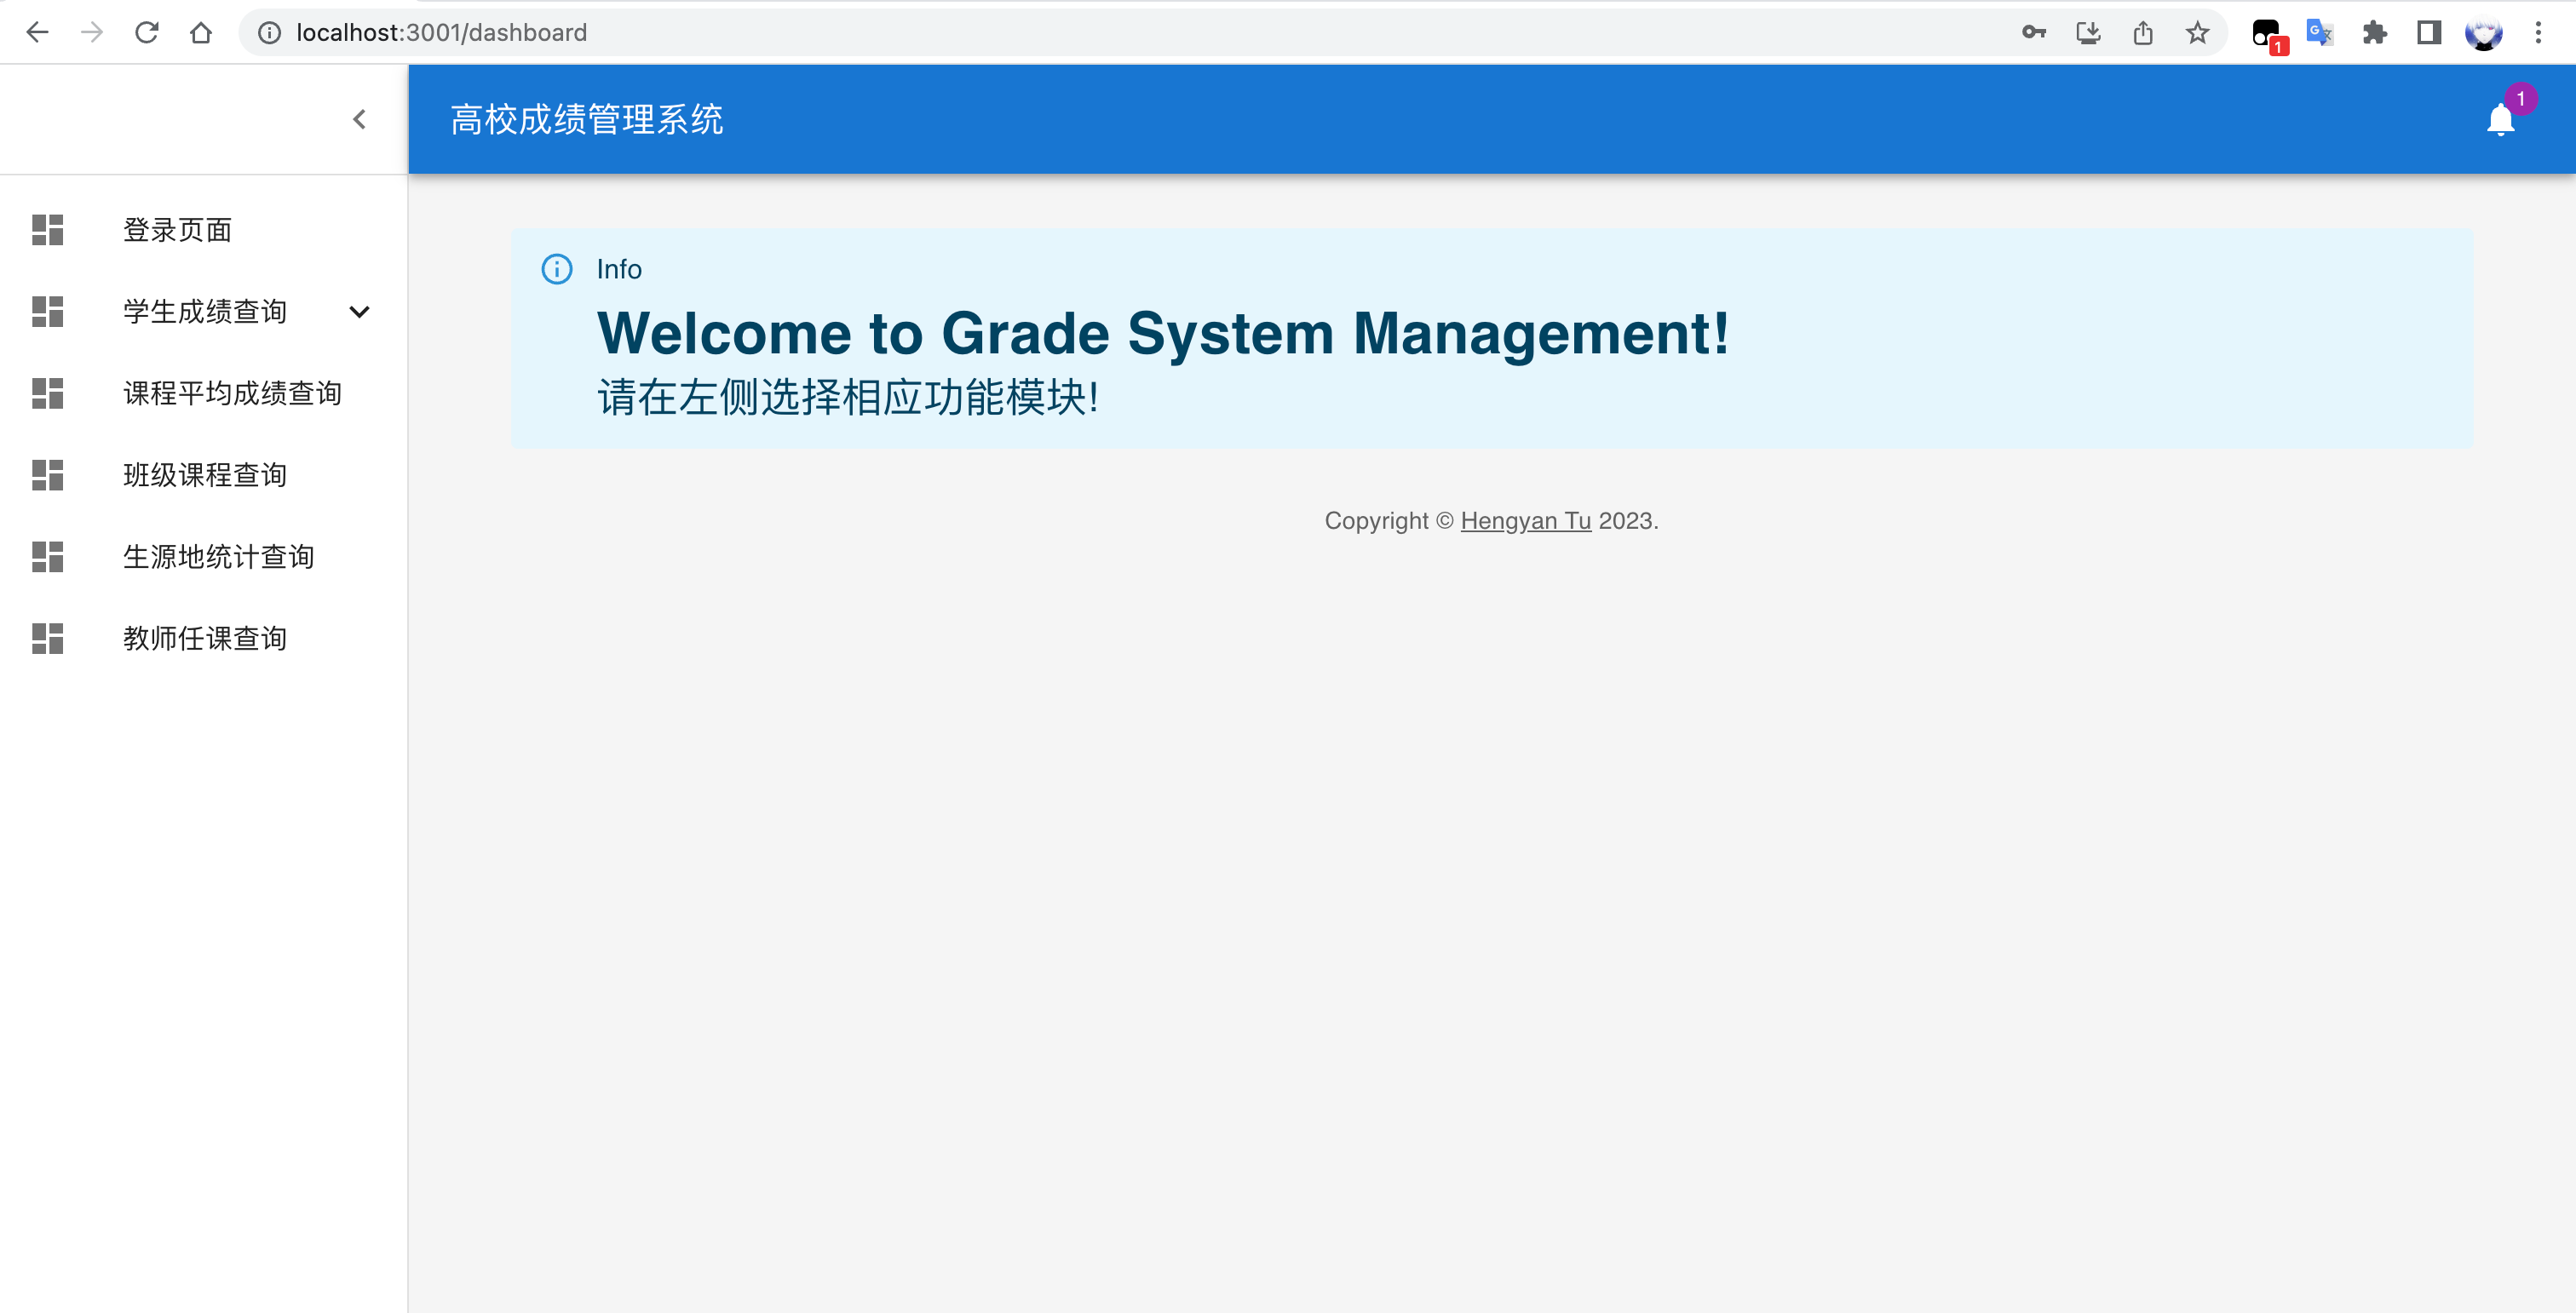Open the Hengyan Tu copyright link

coord(1525,520)
